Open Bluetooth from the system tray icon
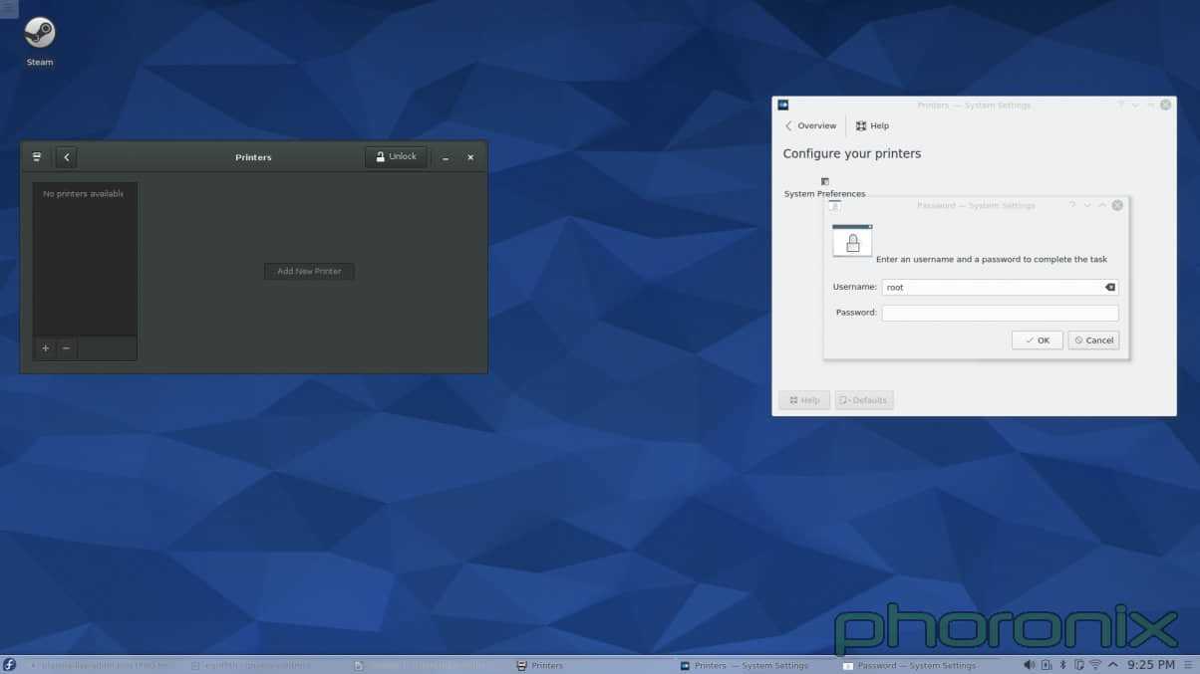Viewport: 1200px width, 674px height. 1062,664
